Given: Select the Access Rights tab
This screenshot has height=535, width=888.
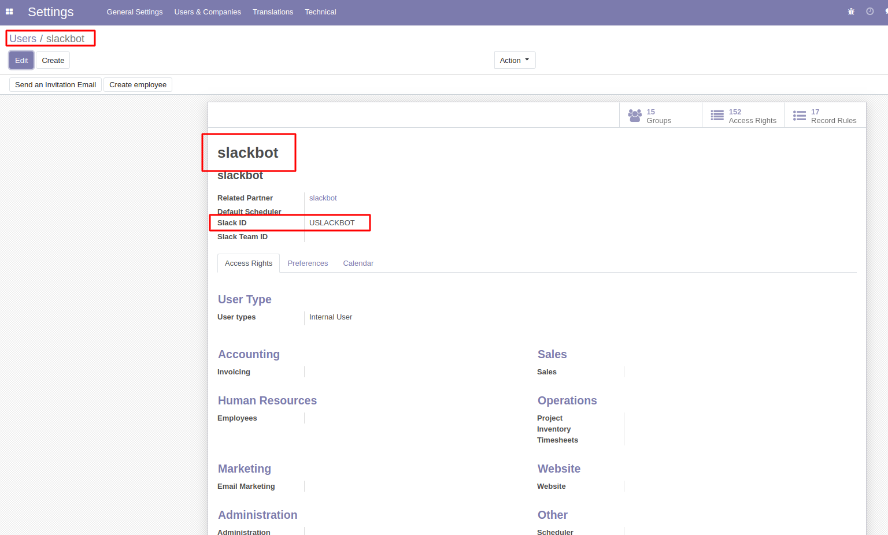Looking at the screenshot, I should [249, 263].
